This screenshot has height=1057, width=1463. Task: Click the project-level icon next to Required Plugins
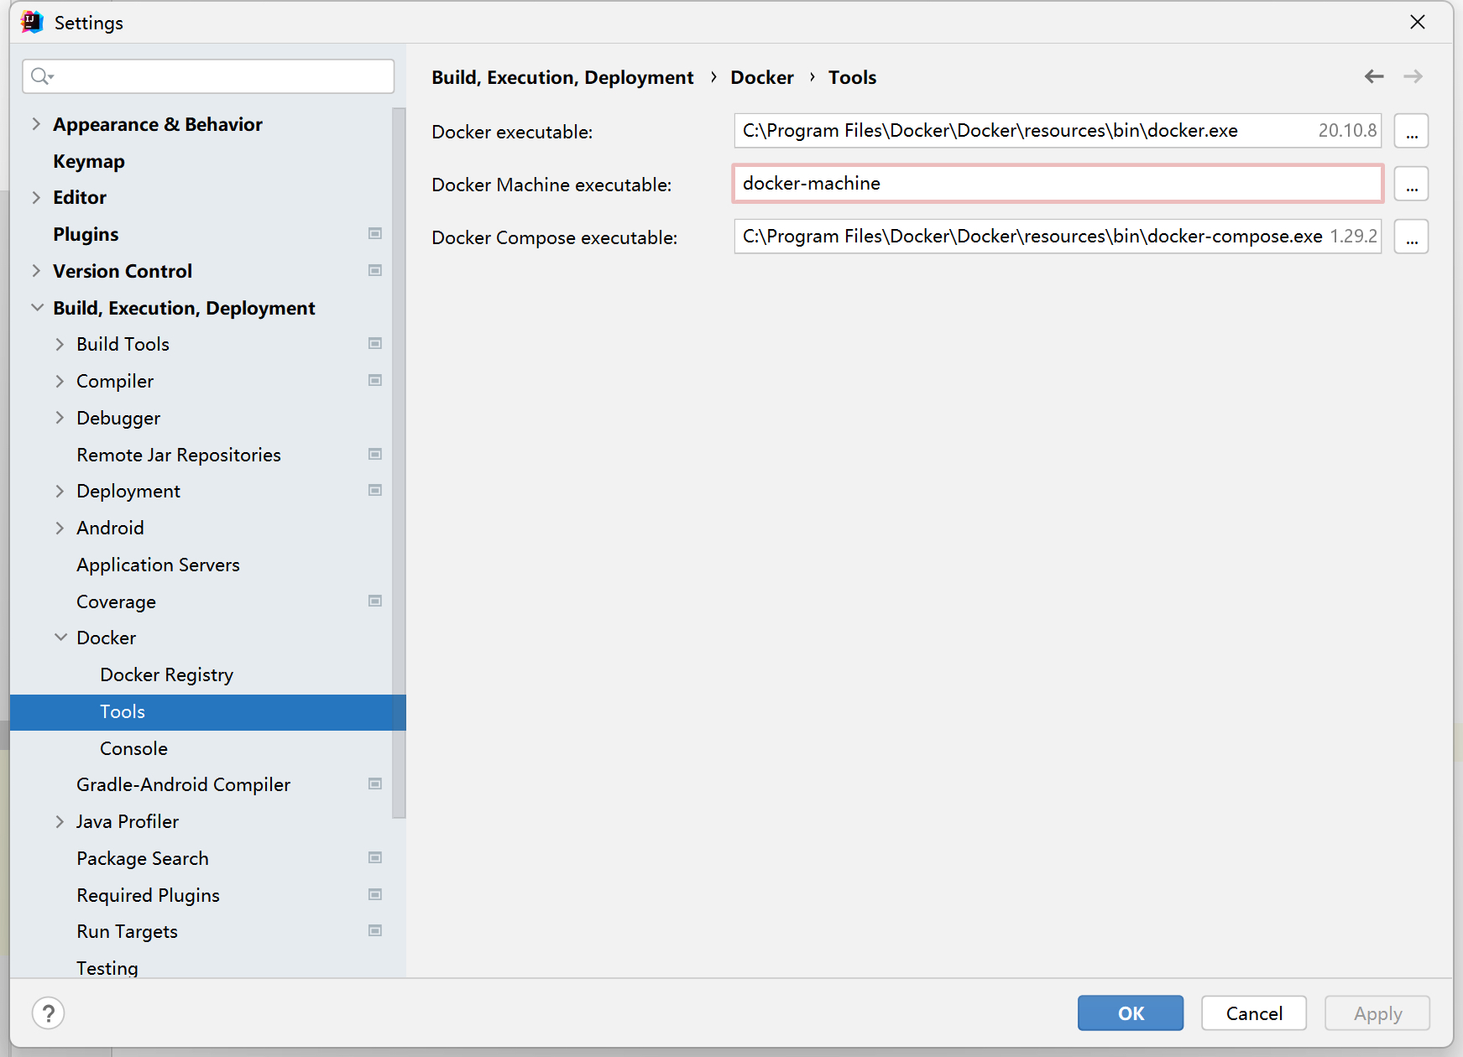click(x=375, y=894)
